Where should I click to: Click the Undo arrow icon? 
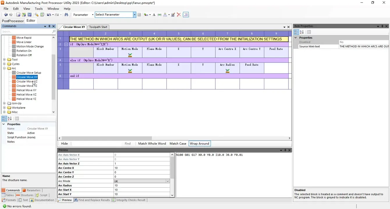[x=49, y=15]
